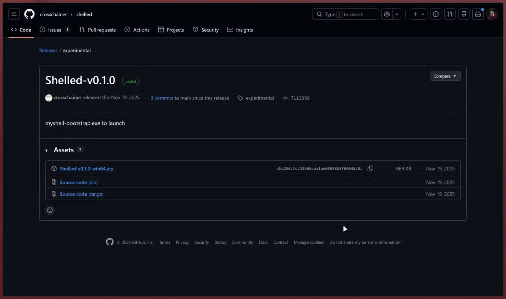Open the Docs footer link
The width and height of the screenshot is (506, 299).
point(263,242)
